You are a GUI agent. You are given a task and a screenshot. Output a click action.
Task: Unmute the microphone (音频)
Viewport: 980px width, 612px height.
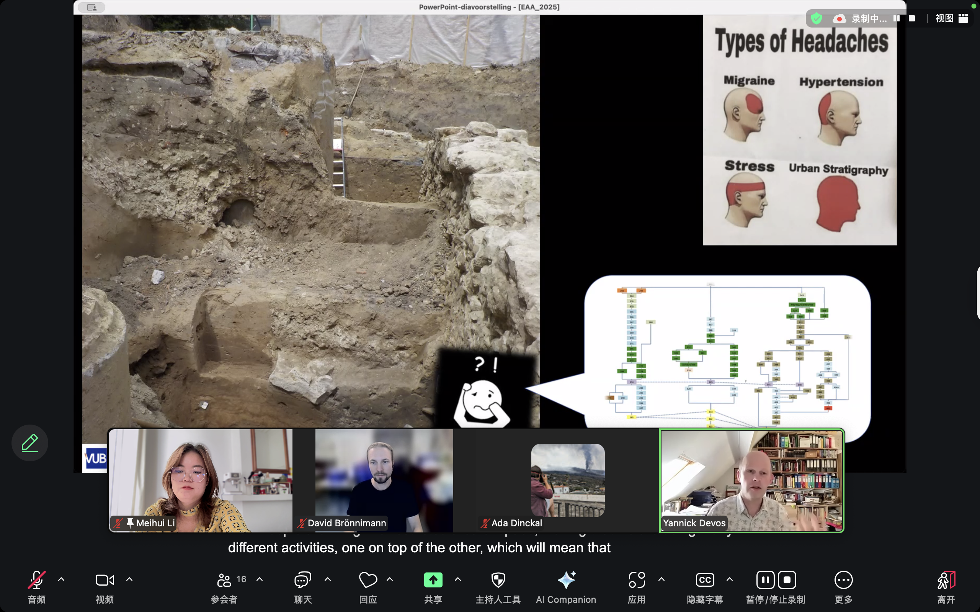[x=36, y=579]
